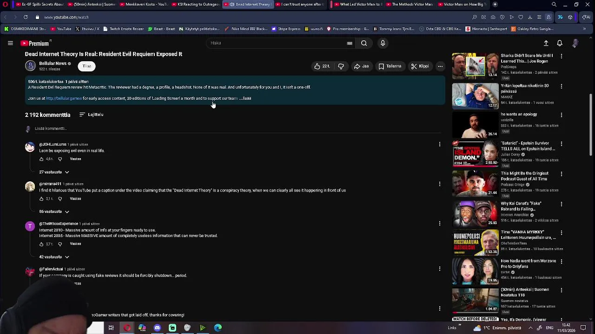Expand 27 vastausta replies
Image resolution: width=595 pixels, height=334 pixels.
pyautogui.click(x=54, y=172)
